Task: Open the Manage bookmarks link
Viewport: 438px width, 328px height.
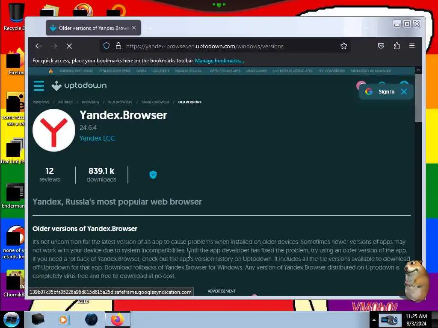Action: coord(219,61)
